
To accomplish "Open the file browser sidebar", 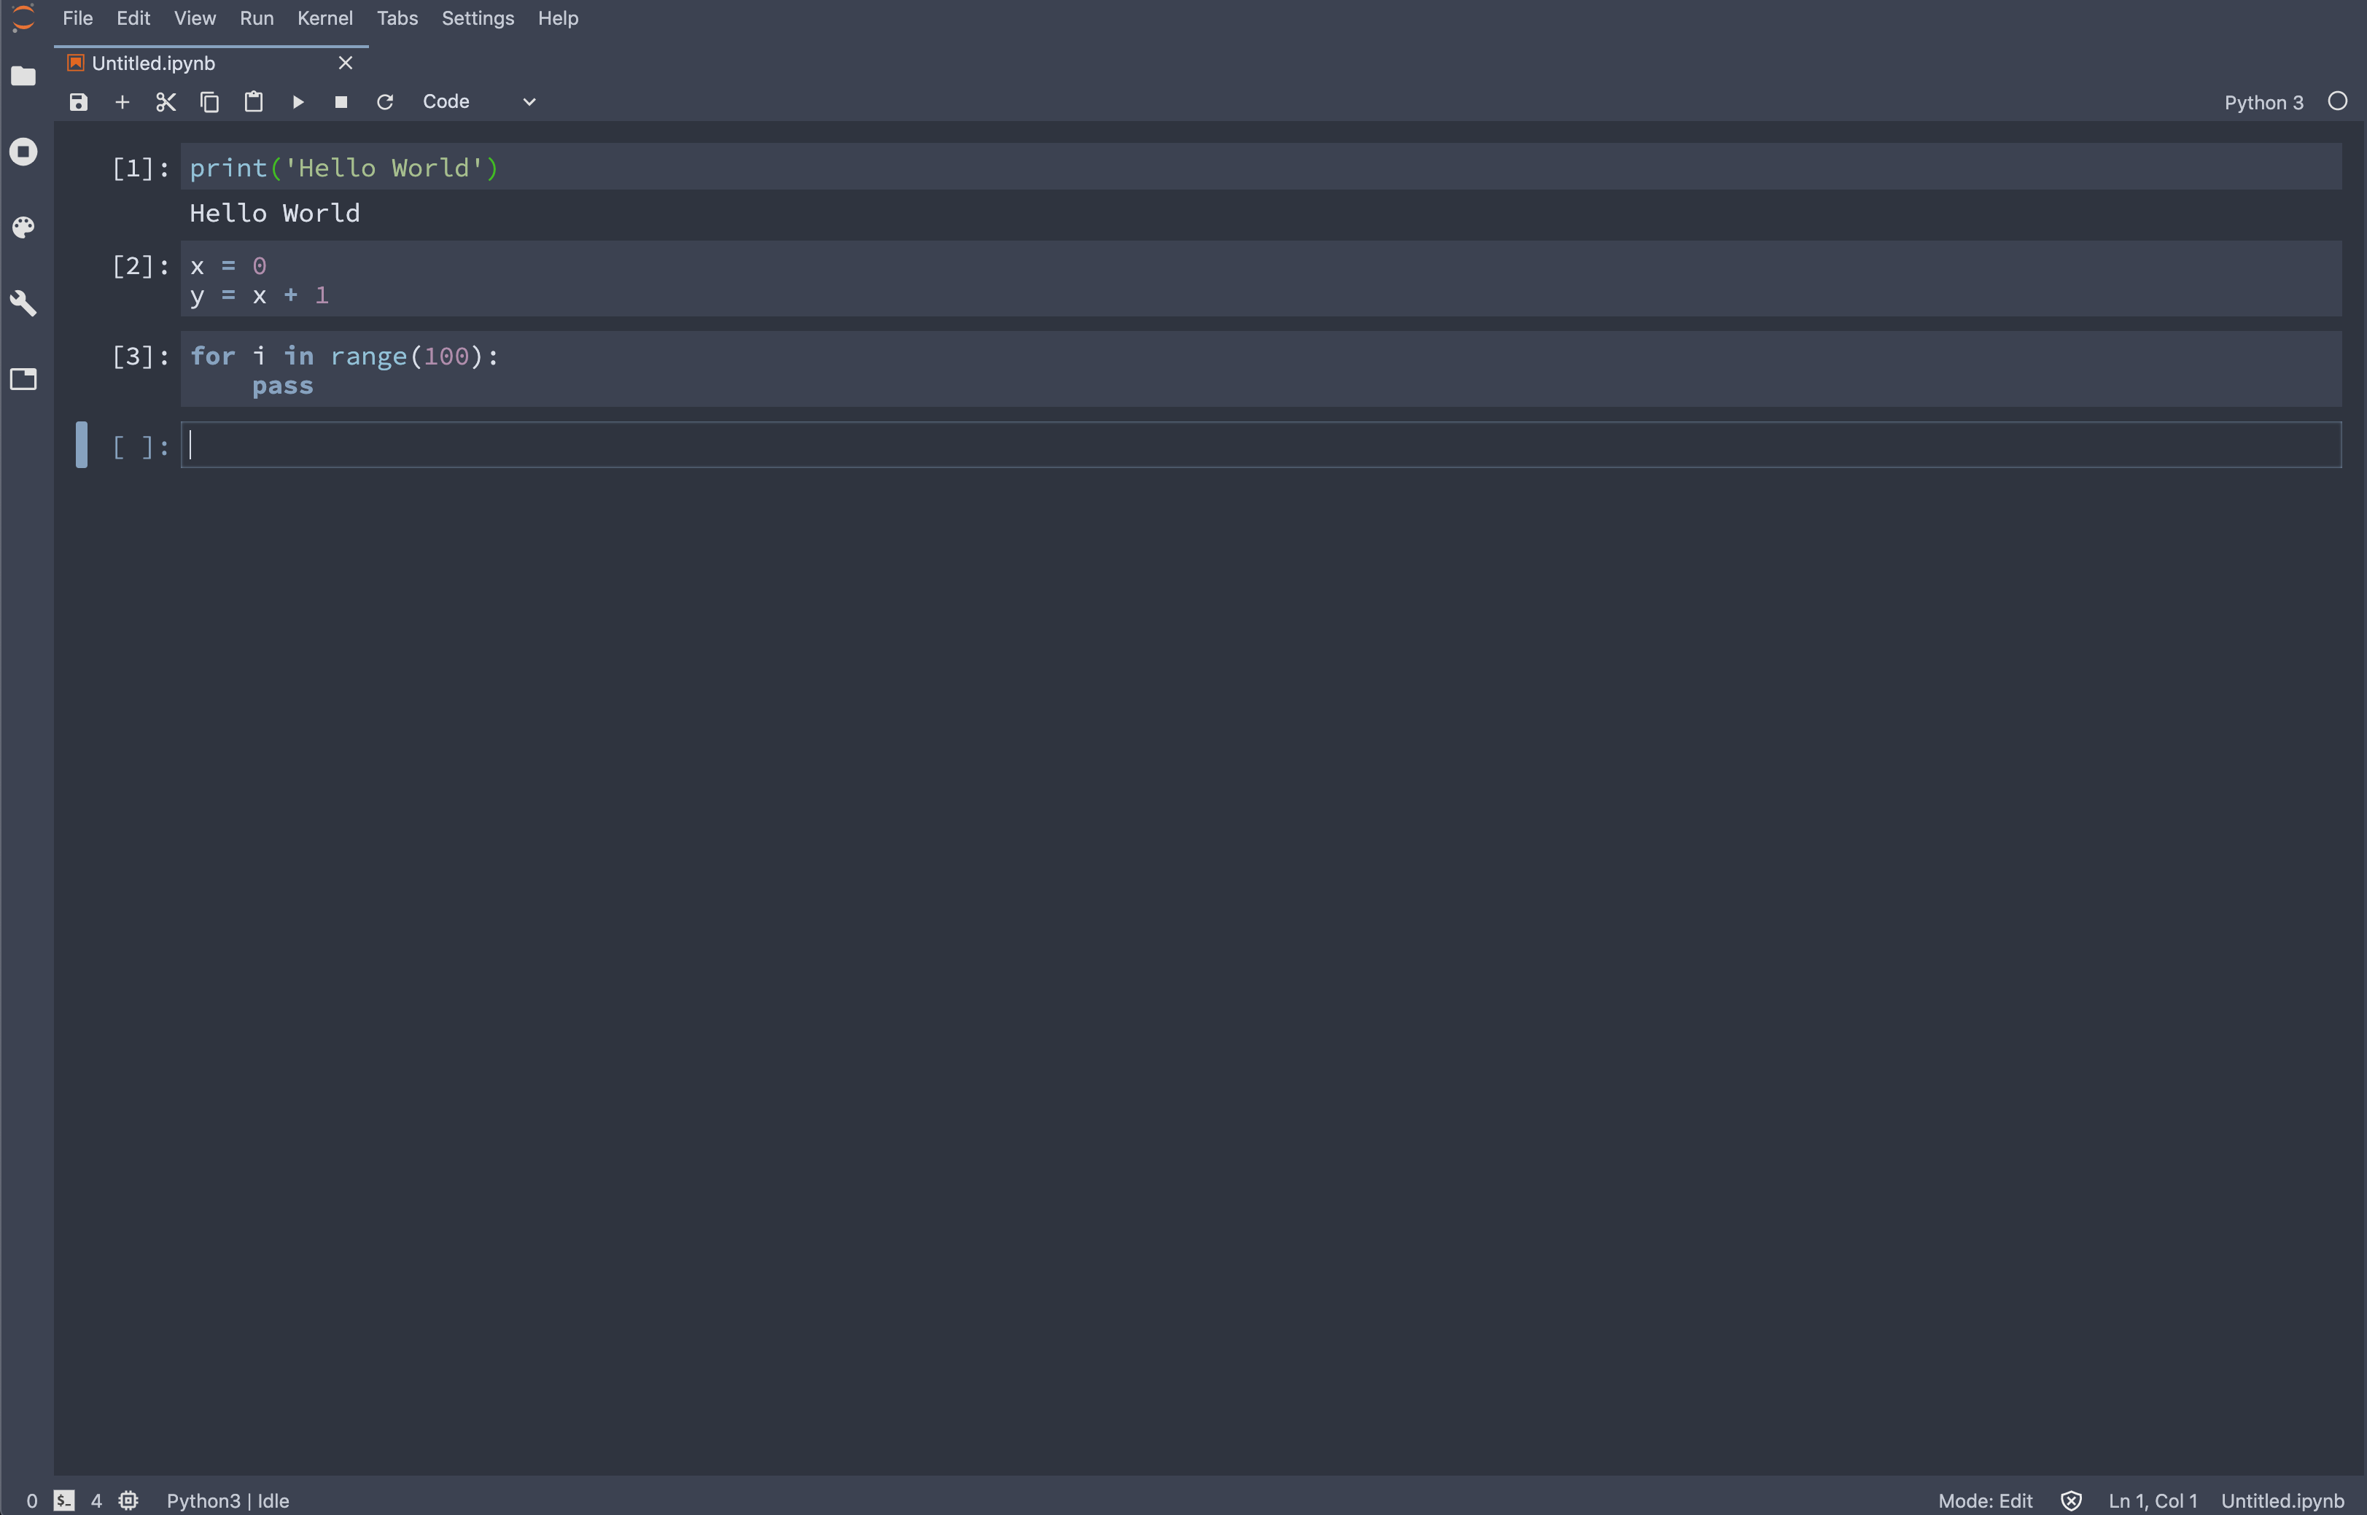I will [x=23, y=77].
